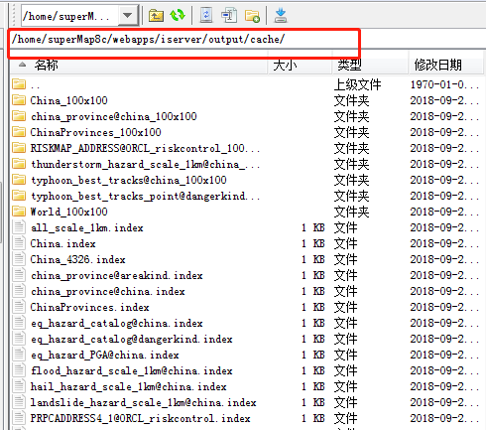Screen dimensions: 486x430
Task: Click the blue download arrow icon
Action: (281, 15)
